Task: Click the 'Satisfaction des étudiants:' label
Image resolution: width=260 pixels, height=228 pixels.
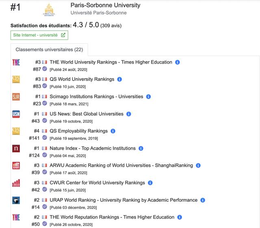Action: tap(41, 26)
